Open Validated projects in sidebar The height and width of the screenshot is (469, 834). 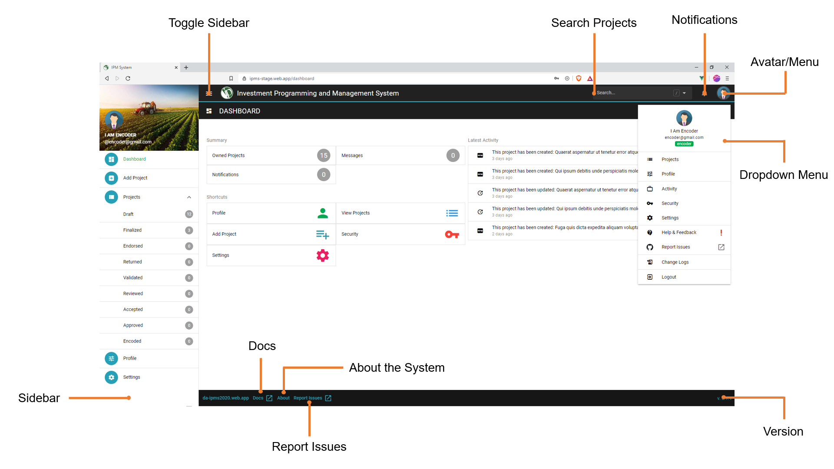[x=149, y=277]
